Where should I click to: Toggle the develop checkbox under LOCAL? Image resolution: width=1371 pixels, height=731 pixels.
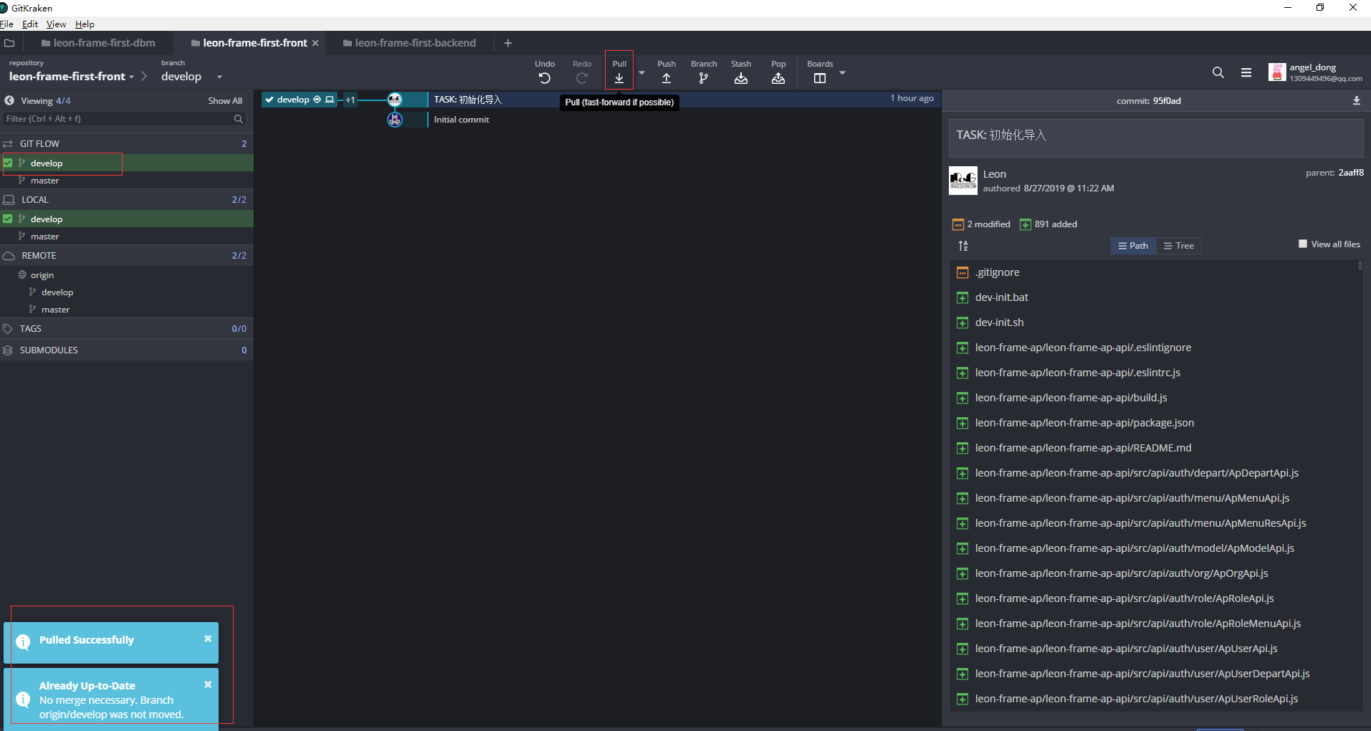pyautogui.click(x=8, y=219)
